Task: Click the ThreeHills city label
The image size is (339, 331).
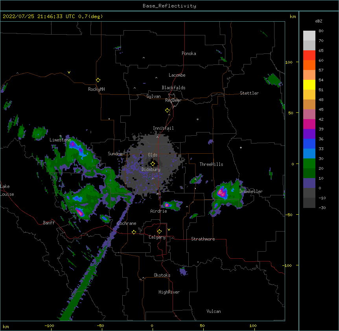Action: tap(211, 164)
